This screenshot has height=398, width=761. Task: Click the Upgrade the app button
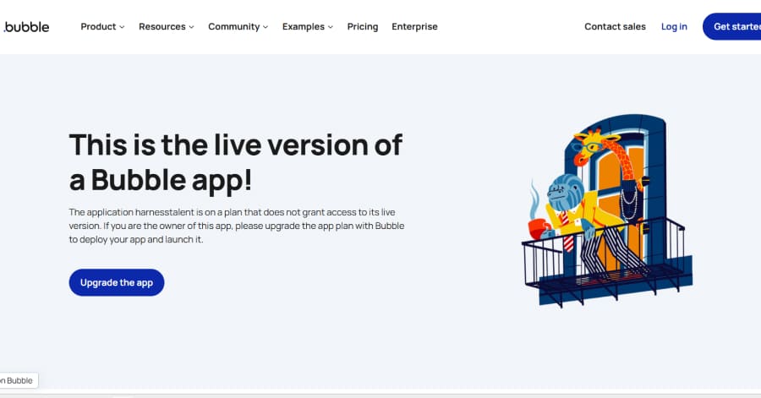coord(117,282)
